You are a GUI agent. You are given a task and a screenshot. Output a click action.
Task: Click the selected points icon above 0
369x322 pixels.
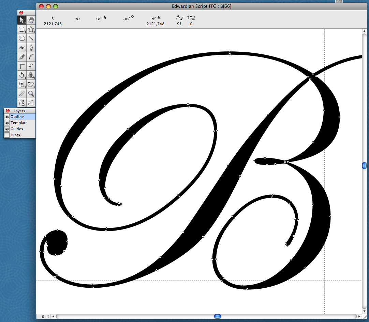click(191, 18)
